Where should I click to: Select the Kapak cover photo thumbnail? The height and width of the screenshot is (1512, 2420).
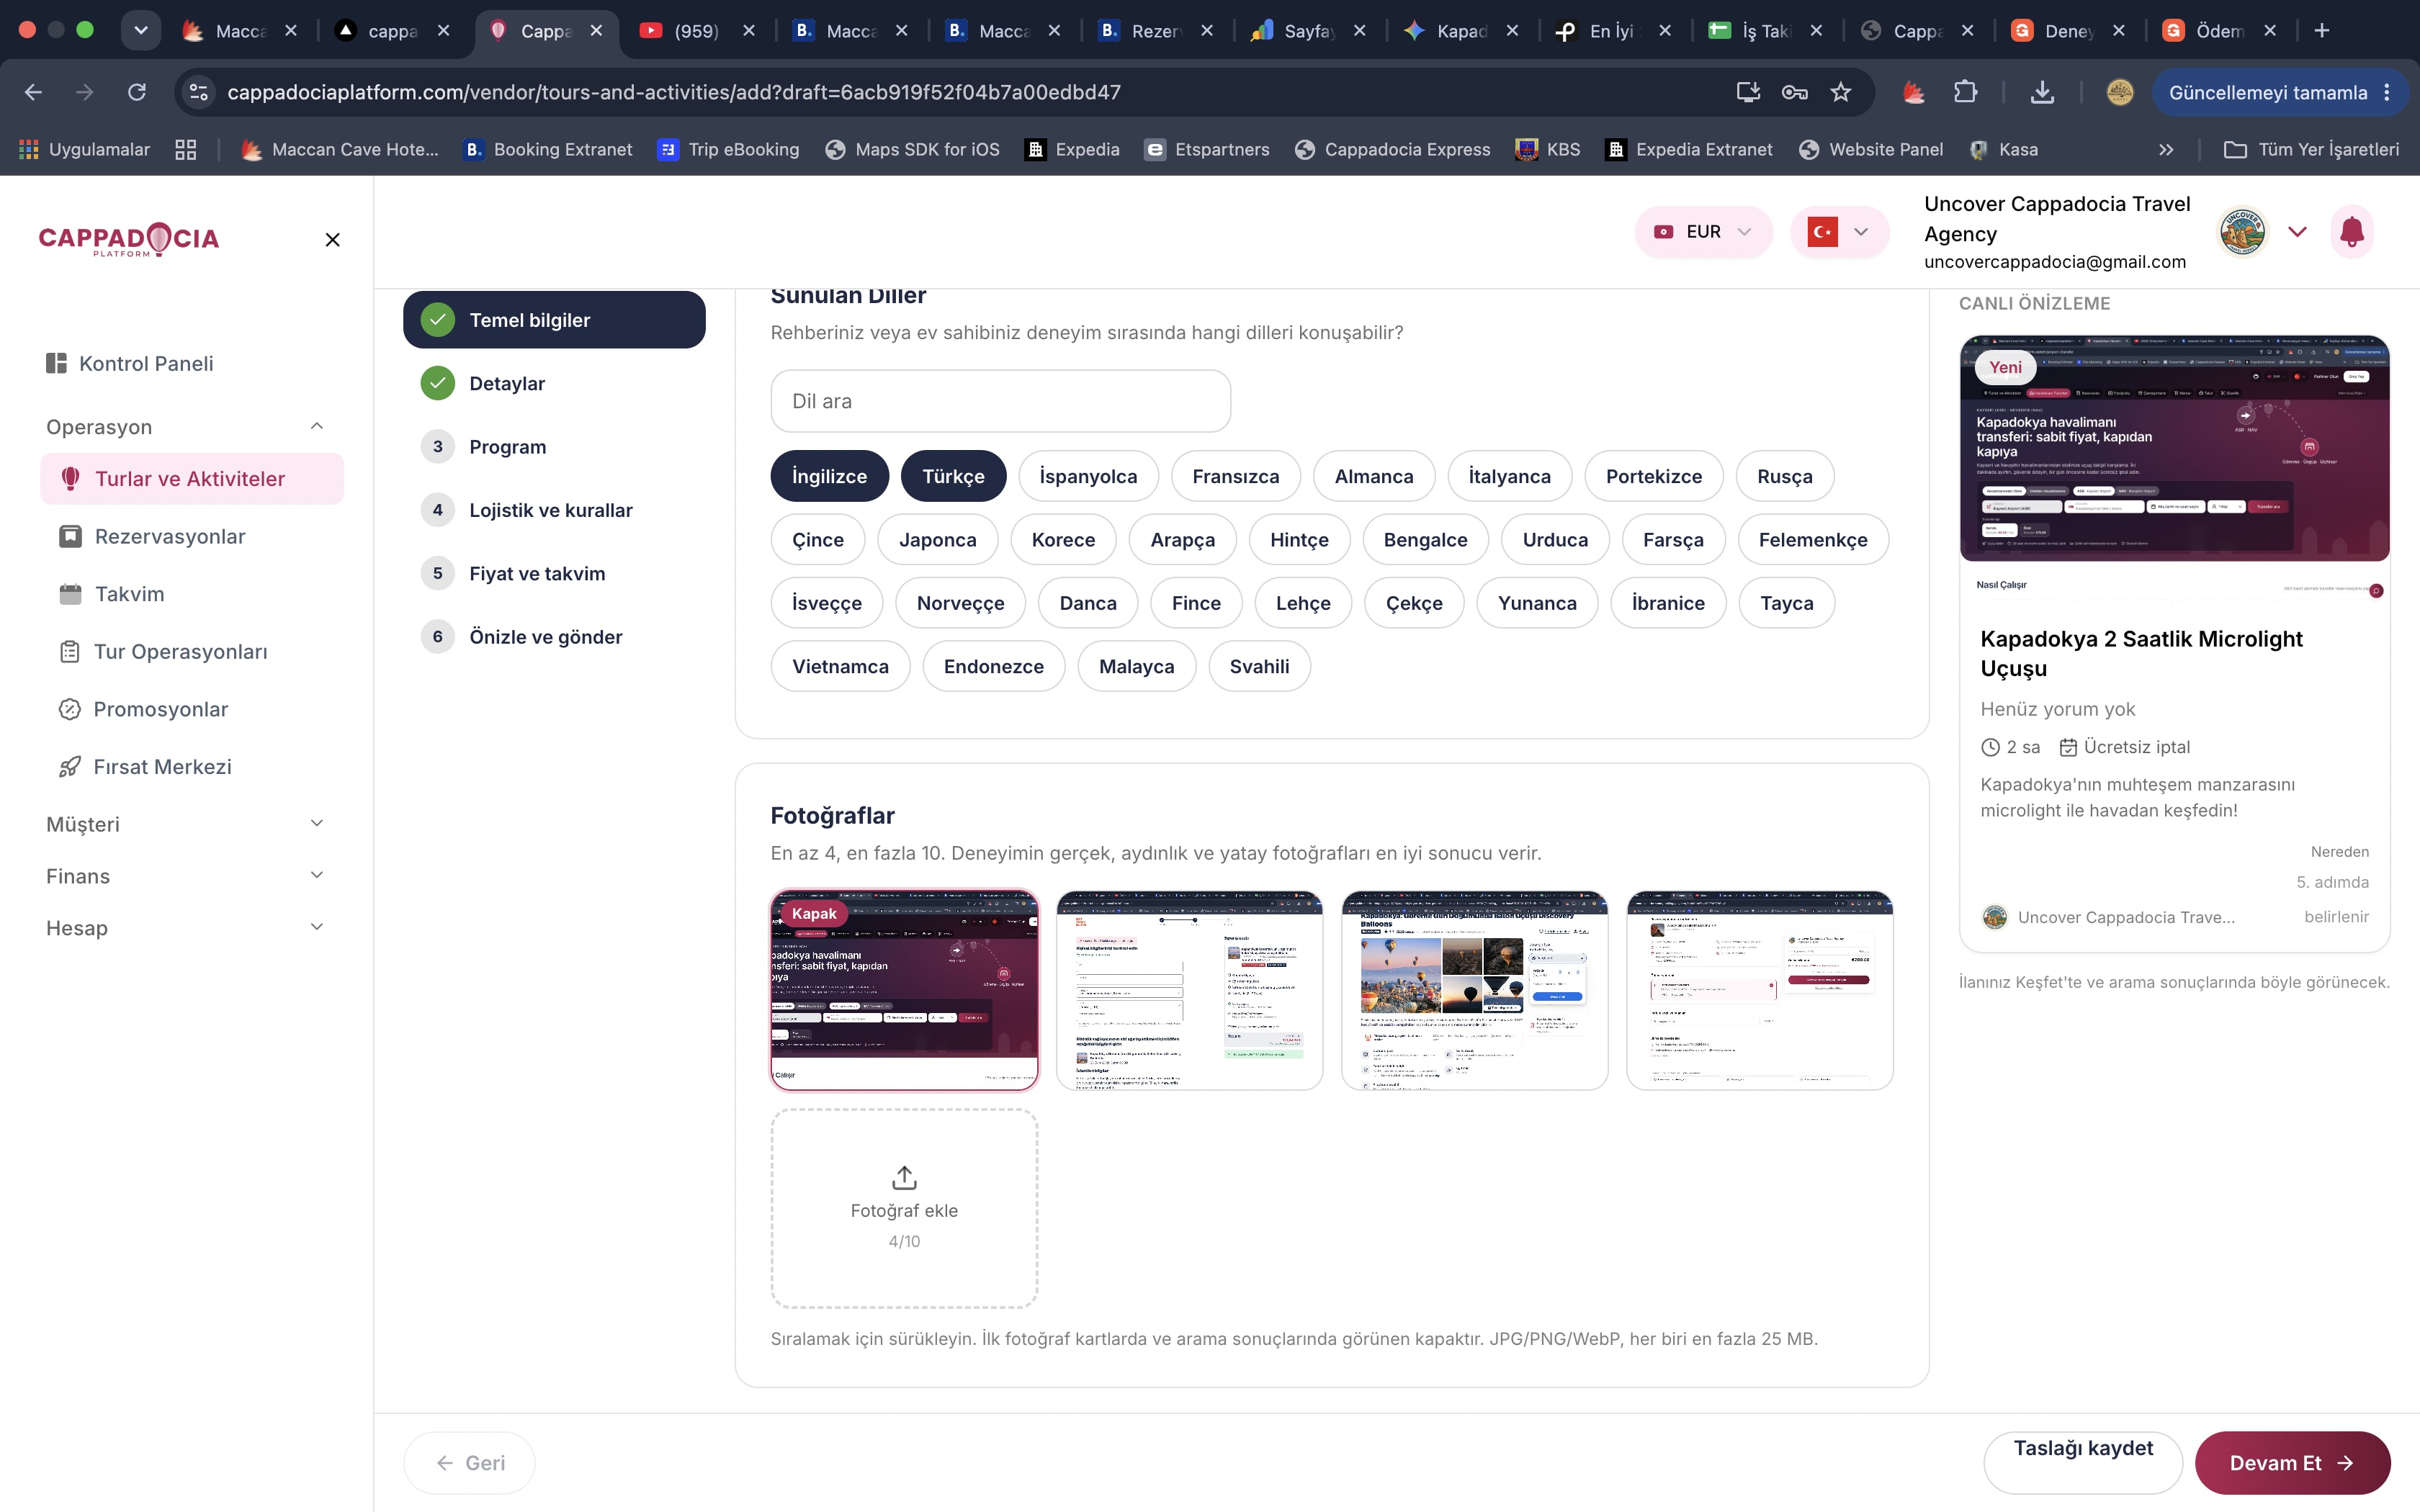point(904,990)
